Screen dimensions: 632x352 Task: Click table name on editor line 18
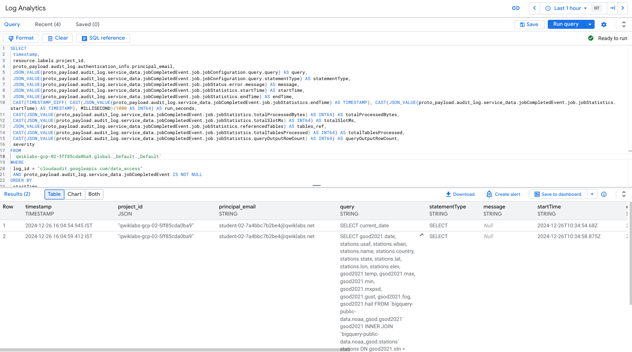[87, 156]
